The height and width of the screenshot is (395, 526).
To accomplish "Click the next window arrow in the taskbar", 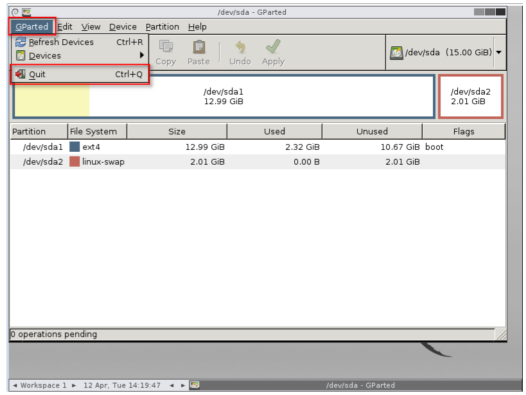I will click(x=183, y=385).
